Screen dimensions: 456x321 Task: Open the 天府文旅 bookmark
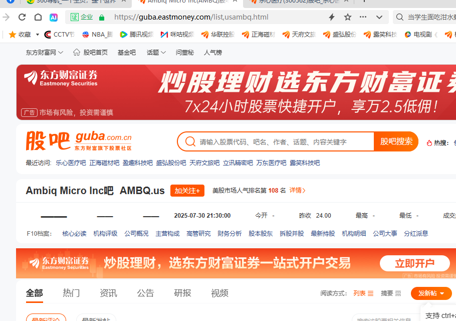299,35
